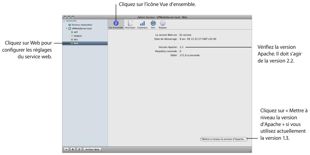Screen dimensions: 310x155
Task: Select UPMediaServer.local server in the sidebar
Action: pyautogui.click(x=82, y=29)
